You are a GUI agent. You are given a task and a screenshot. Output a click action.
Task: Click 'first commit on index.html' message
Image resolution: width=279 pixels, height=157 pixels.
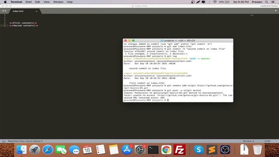click(146, 83)
